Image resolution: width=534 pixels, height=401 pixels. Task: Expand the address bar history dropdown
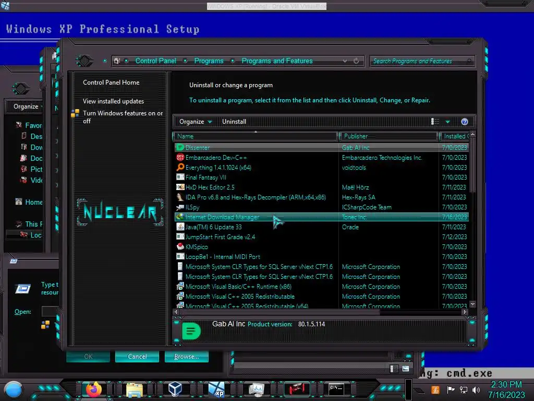[x=345, y=61]
